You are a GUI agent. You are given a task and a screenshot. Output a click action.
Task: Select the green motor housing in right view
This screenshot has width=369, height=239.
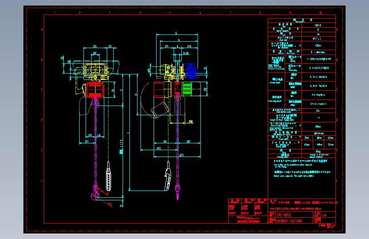[x=187, y=89]
